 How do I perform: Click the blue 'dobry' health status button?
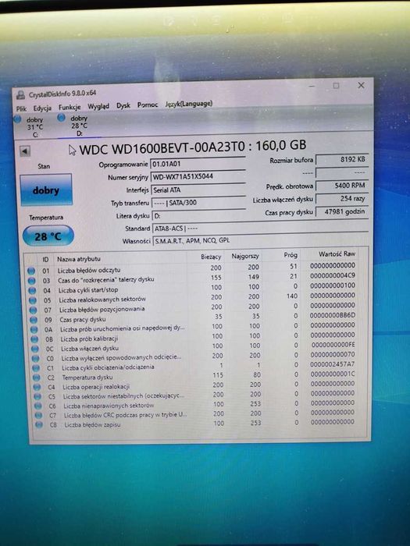[46, 190]
